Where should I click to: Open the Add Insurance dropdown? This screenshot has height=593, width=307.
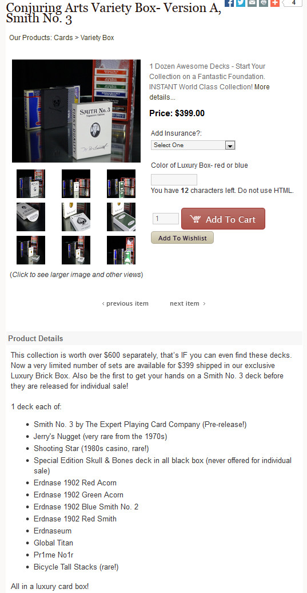[x=193, y=145]
